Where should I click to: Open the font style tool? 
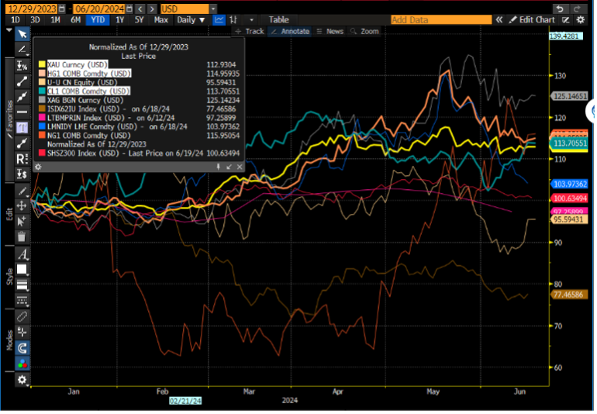22,254
